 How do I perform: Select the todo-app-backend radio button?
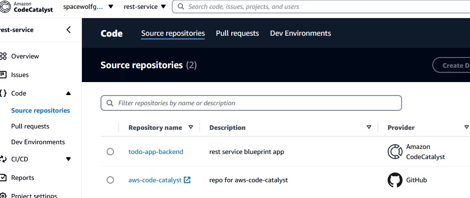110,152
